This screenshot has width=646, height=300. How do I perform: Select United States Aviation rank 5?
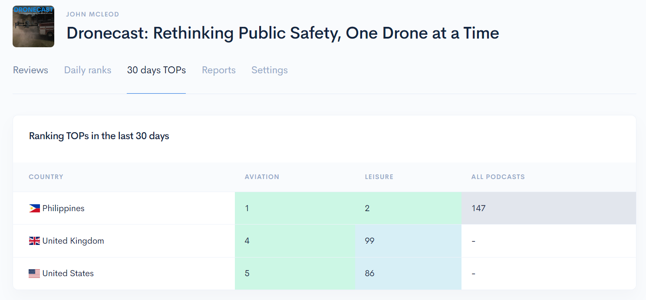295,274
